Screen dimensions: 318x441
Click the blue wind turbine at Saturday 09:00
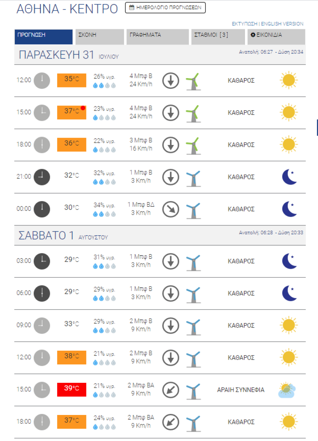tap(193, 325)
